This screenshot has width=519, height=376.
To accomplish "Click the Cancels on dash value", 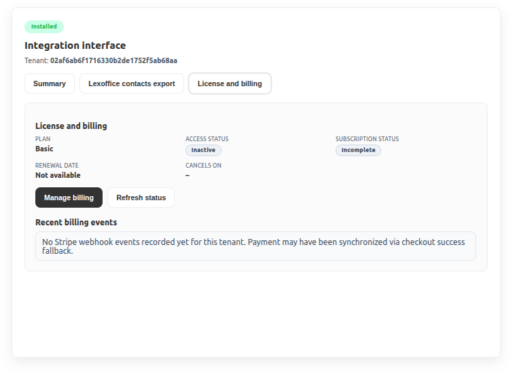I will [187, 175].
